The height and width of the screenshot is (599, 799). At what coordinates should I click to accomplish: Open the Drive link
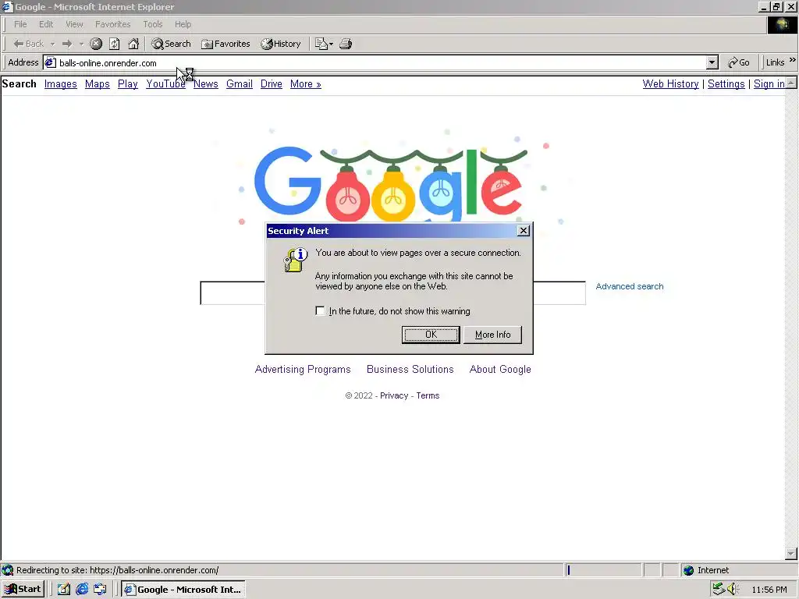point(271,84)
